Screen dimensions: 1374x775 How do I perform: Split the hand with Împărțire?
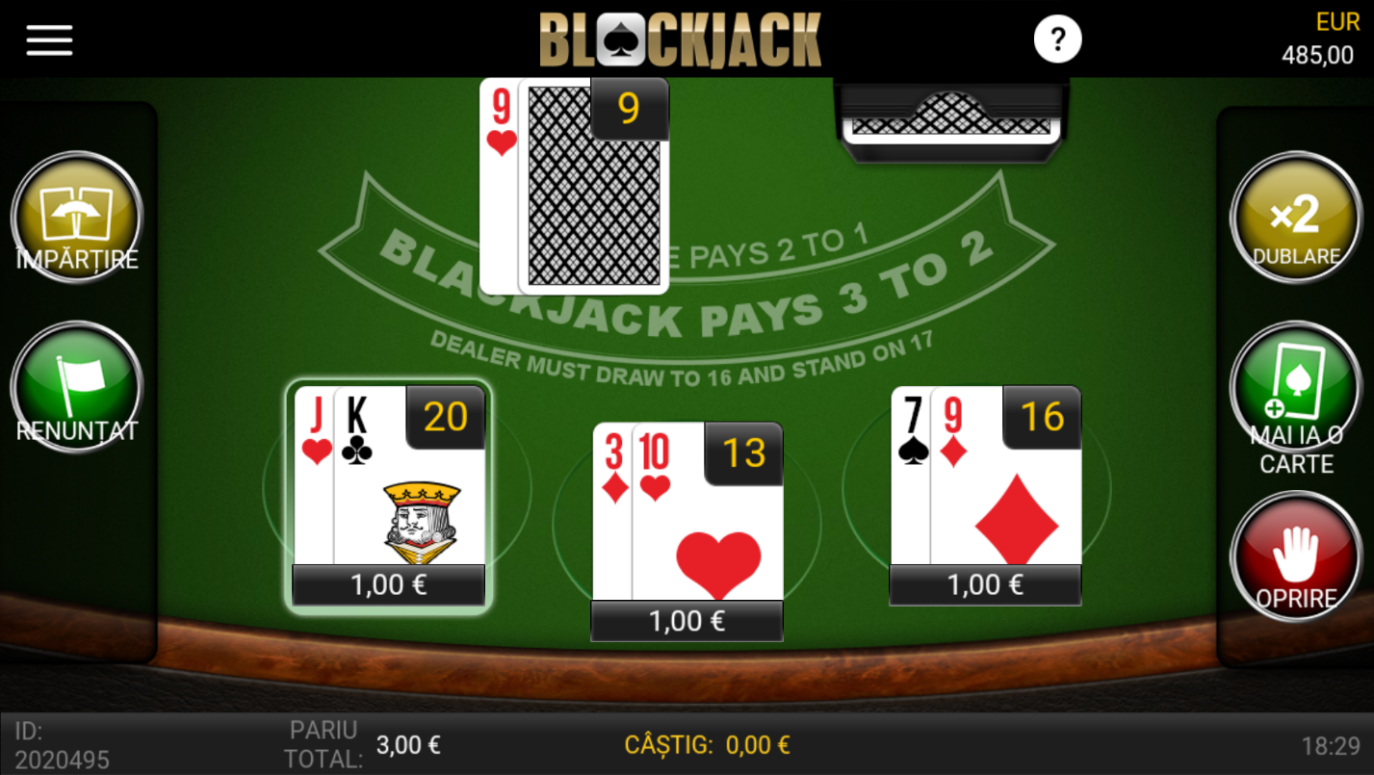point(77,217)
